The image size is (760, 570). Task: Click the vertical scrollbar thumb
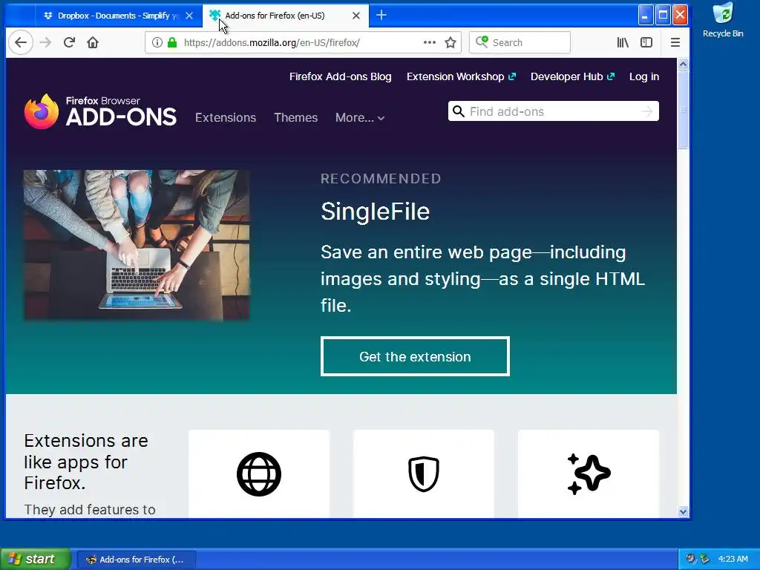tap(683, 110)
